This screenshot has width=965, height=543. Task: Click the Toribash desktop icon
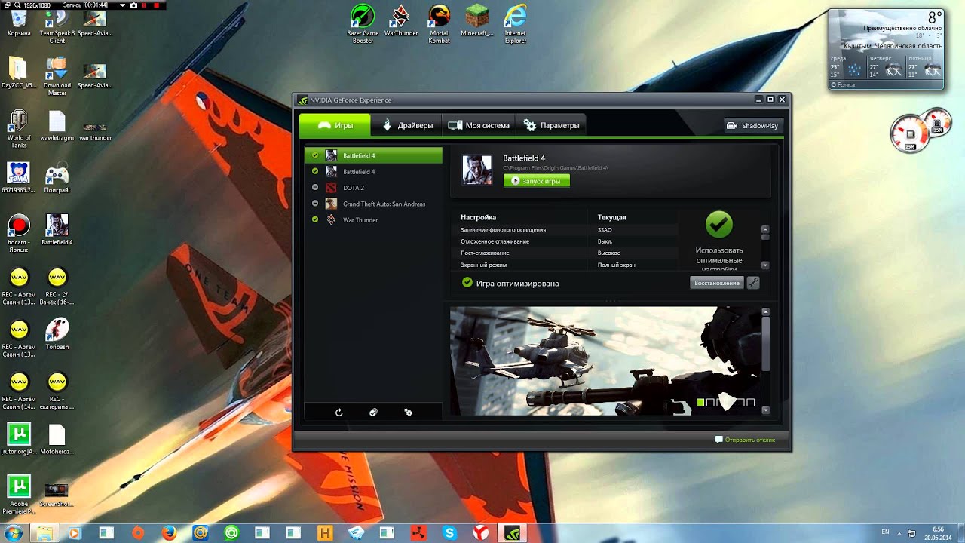click(57, 334)
